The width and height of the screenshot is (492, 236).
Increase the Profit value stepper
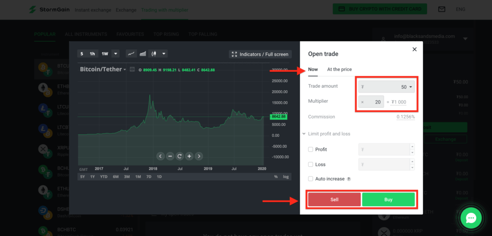(x=412, y=147)
